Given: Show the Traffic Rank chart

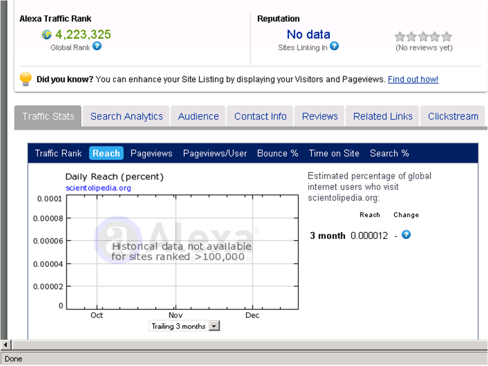Looking at the screenshot, I should 58,153.
